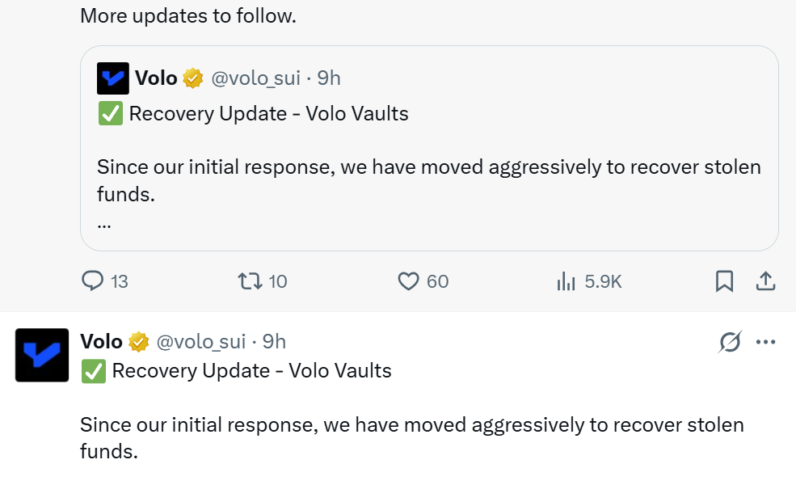Viewport: 796px width, 485px height.
Task: Click Volo's profile picture on the reply
Action: pyautogui.click(x=41, y=355)
